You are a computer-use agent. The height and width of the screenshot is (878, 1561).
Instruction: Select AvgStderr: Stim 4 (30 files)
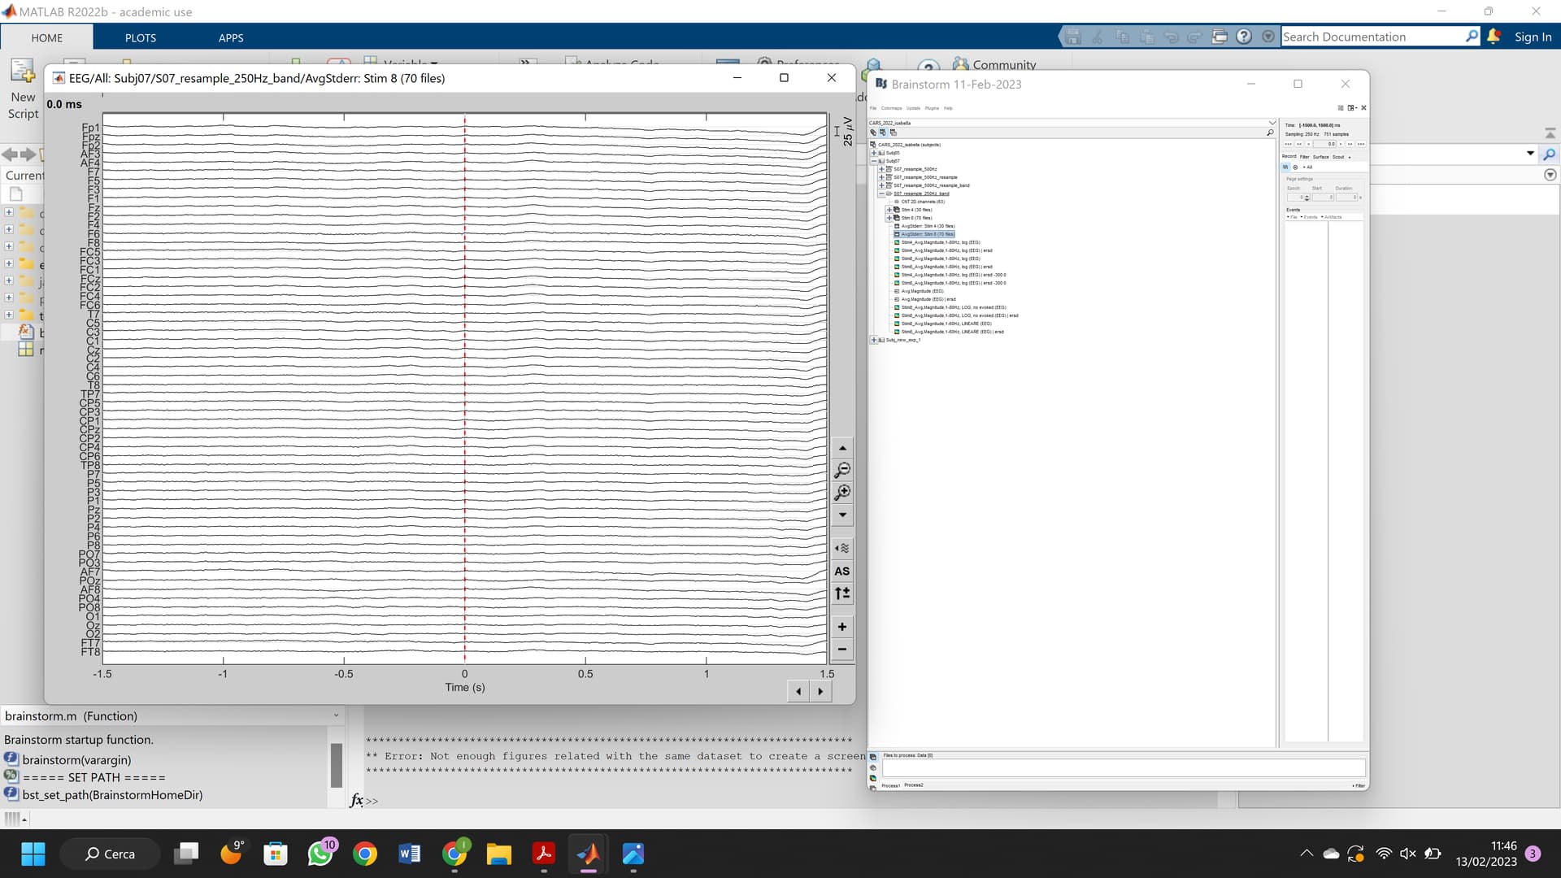pos(928,226)
